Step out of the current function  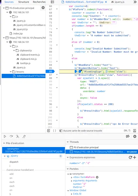click(24, 136)
